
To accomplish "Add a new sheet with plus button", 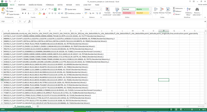I will (x=37, y=106).
